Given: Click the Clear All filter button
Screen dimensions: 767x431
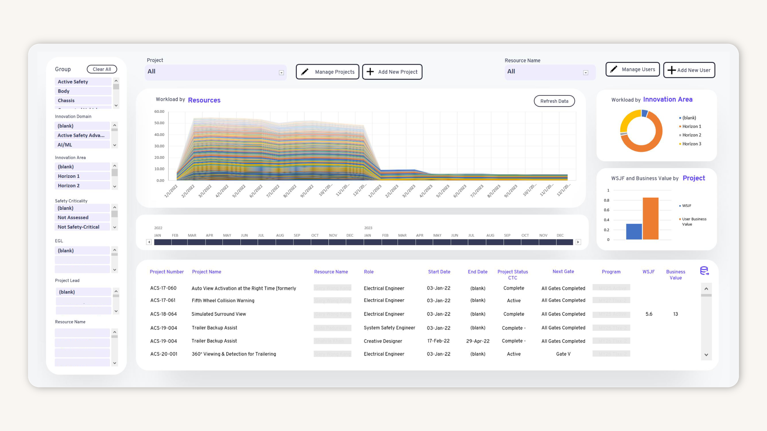Looking at the screenshot, I should coord(102,69).
